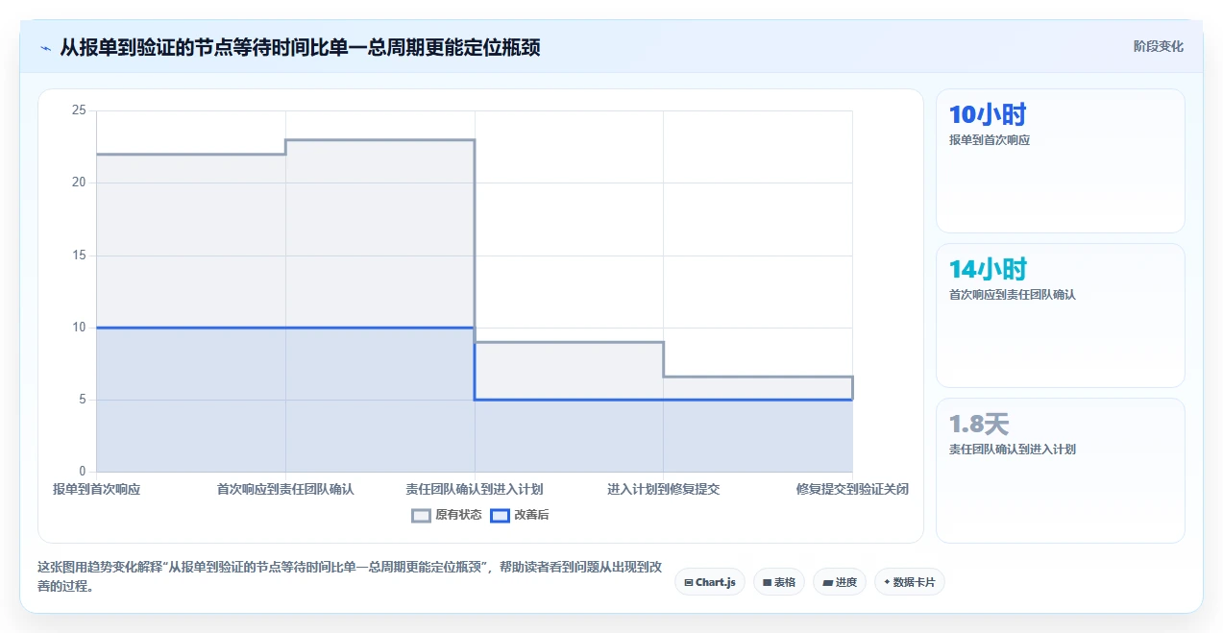Viewport: 1223px width, 633px height.
Task: Click the lightning icon beside the title
Action: (x=46, y=47)
